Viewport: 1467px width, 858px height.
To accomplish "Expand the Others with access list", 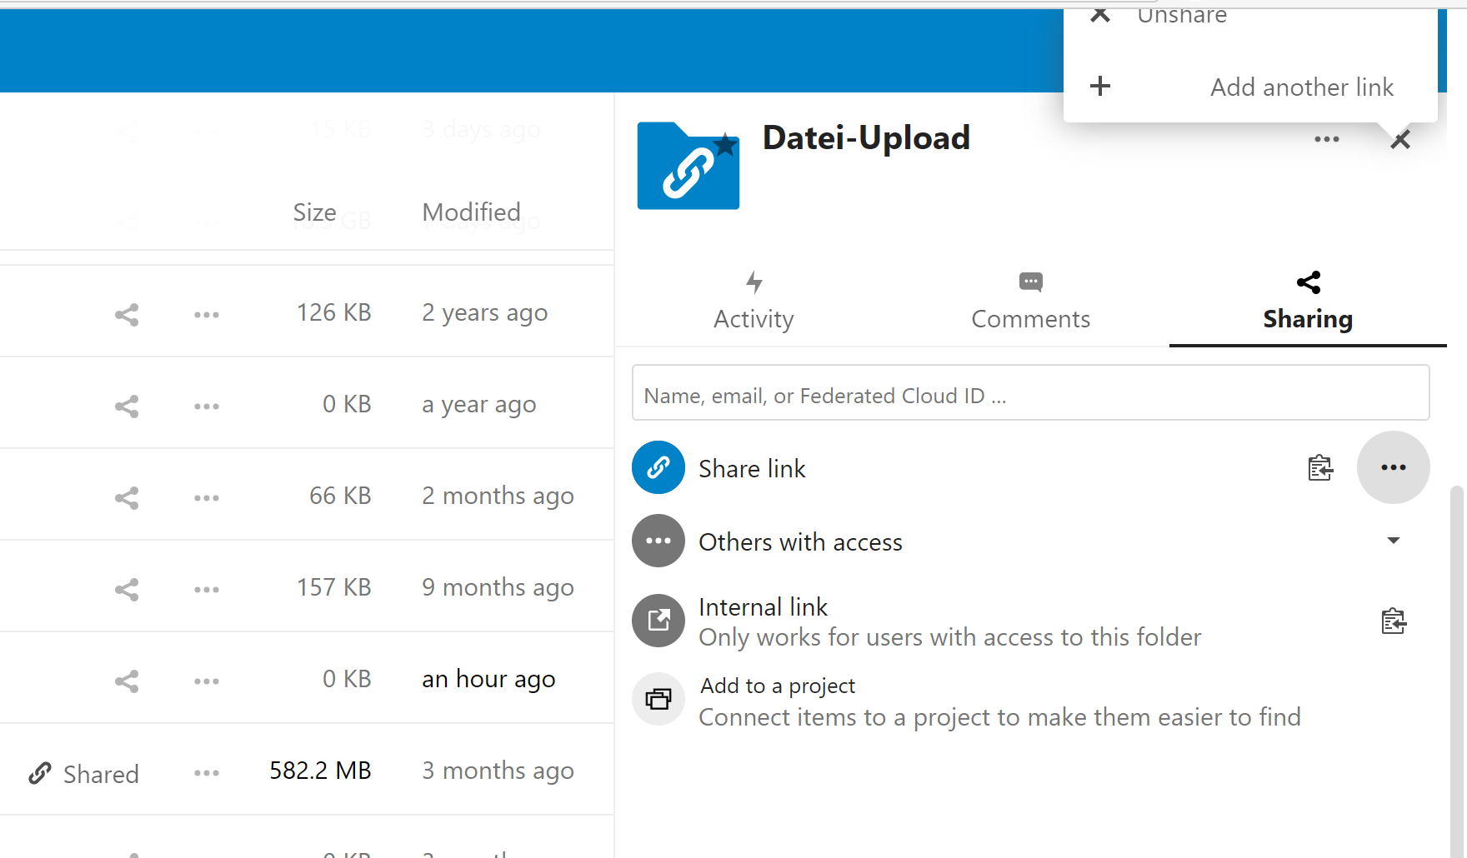I will click(1394, 541).
